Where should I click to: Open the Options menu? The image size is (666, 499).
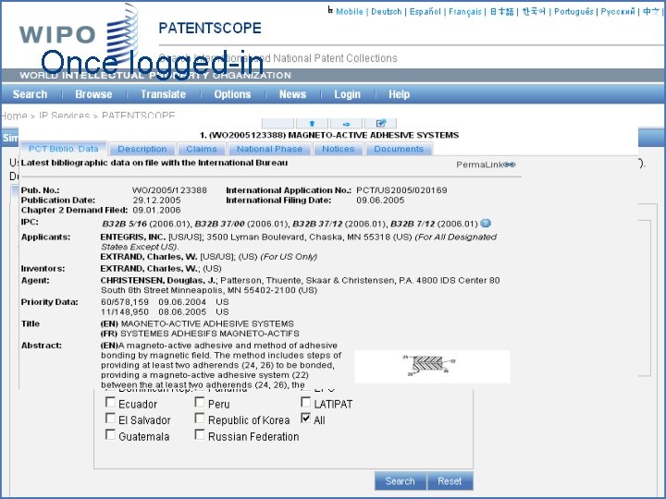point(232,94)
